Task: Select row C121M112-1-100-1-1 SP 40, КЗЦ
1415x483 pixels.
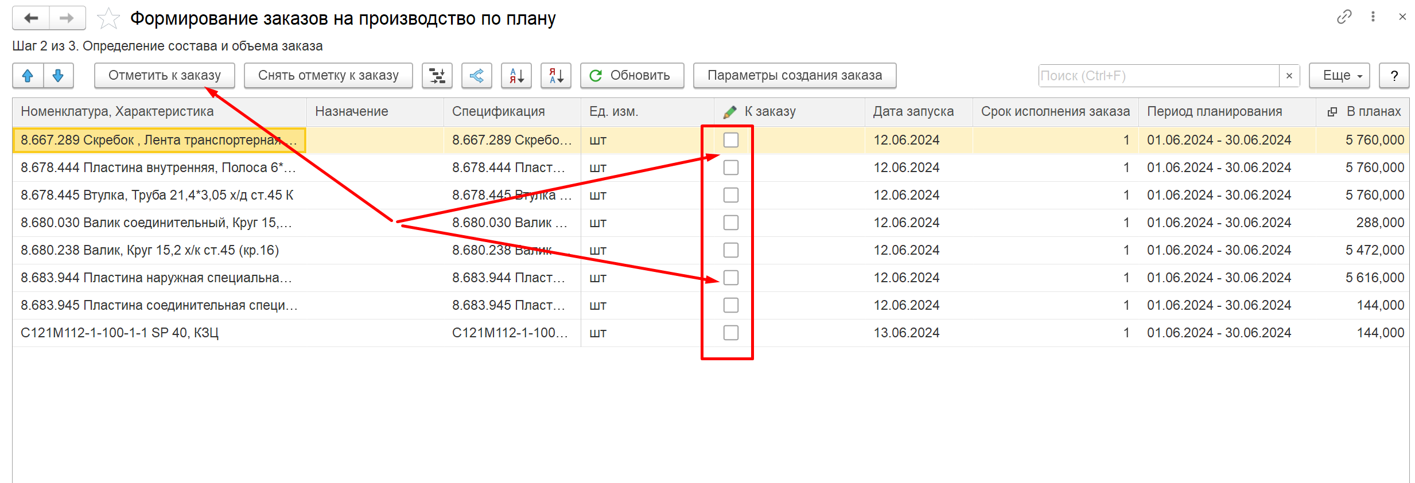Action: click(x=711, y=333)
